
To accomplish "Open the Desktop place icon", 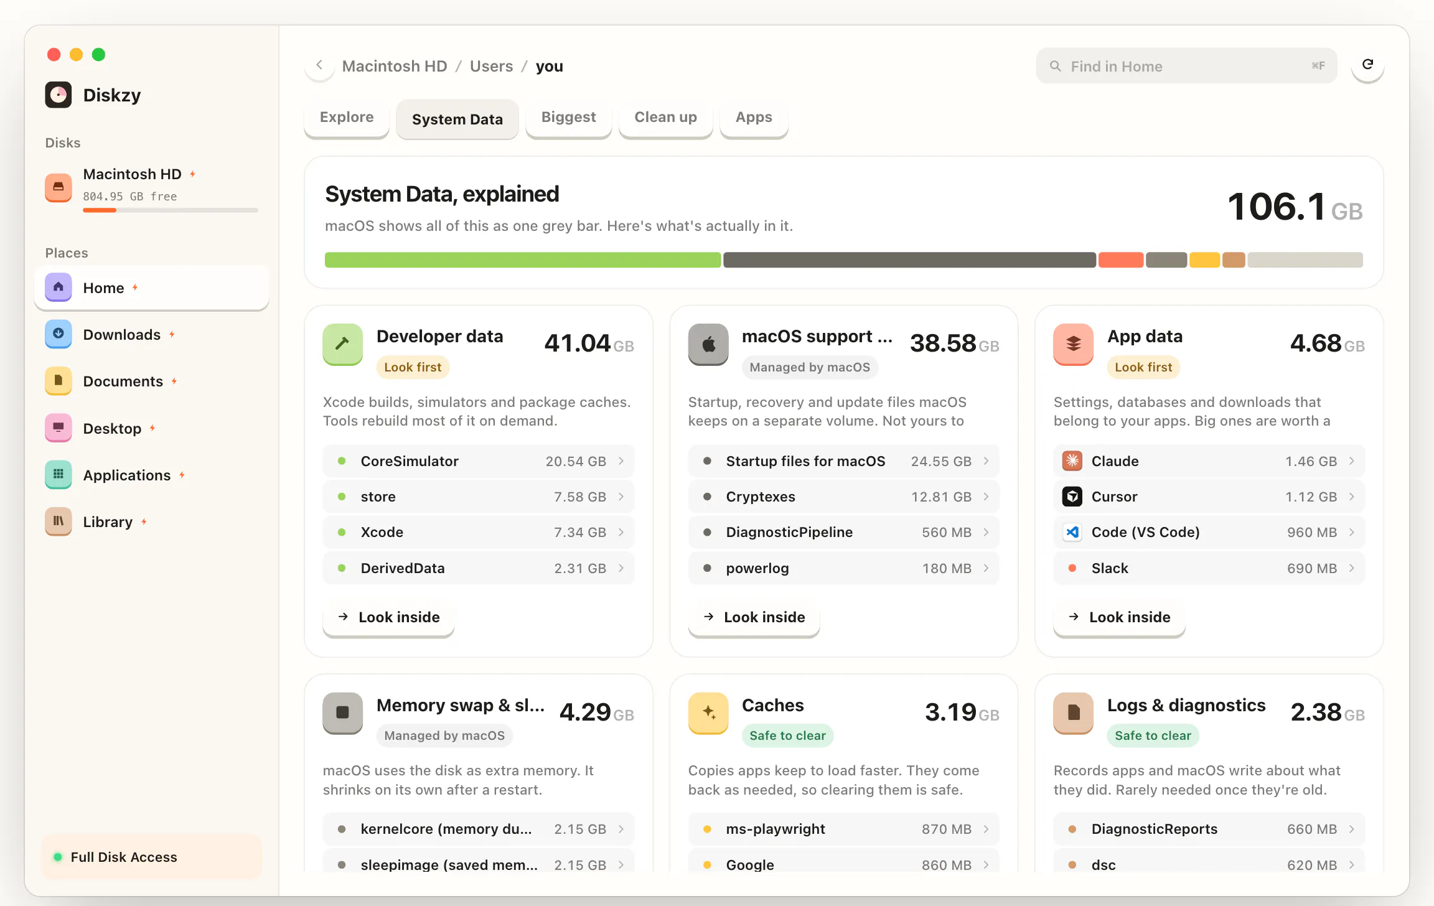I will [59, 427].
